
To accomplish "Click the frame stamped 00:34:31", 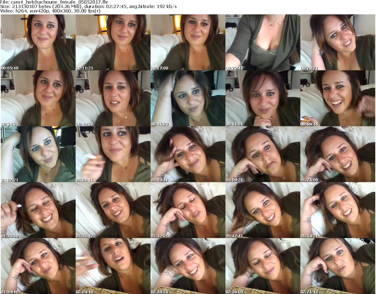I will (38, 98).
